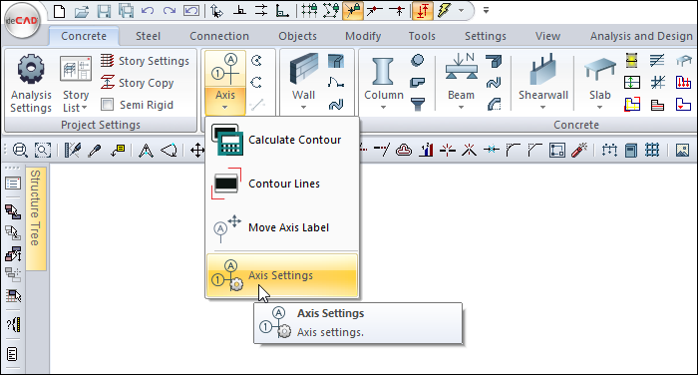Image resolution: width=698 pixels, height=375 pixels.
Task: Switch to Analysis and Design tab
Action: (x=641, y=36)
